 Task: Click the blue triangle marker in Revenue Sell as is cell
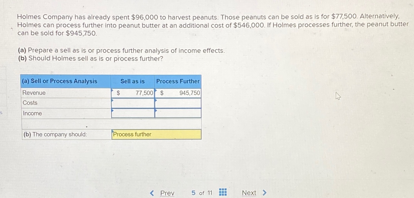pyautogui.click(x=113, y=90)
